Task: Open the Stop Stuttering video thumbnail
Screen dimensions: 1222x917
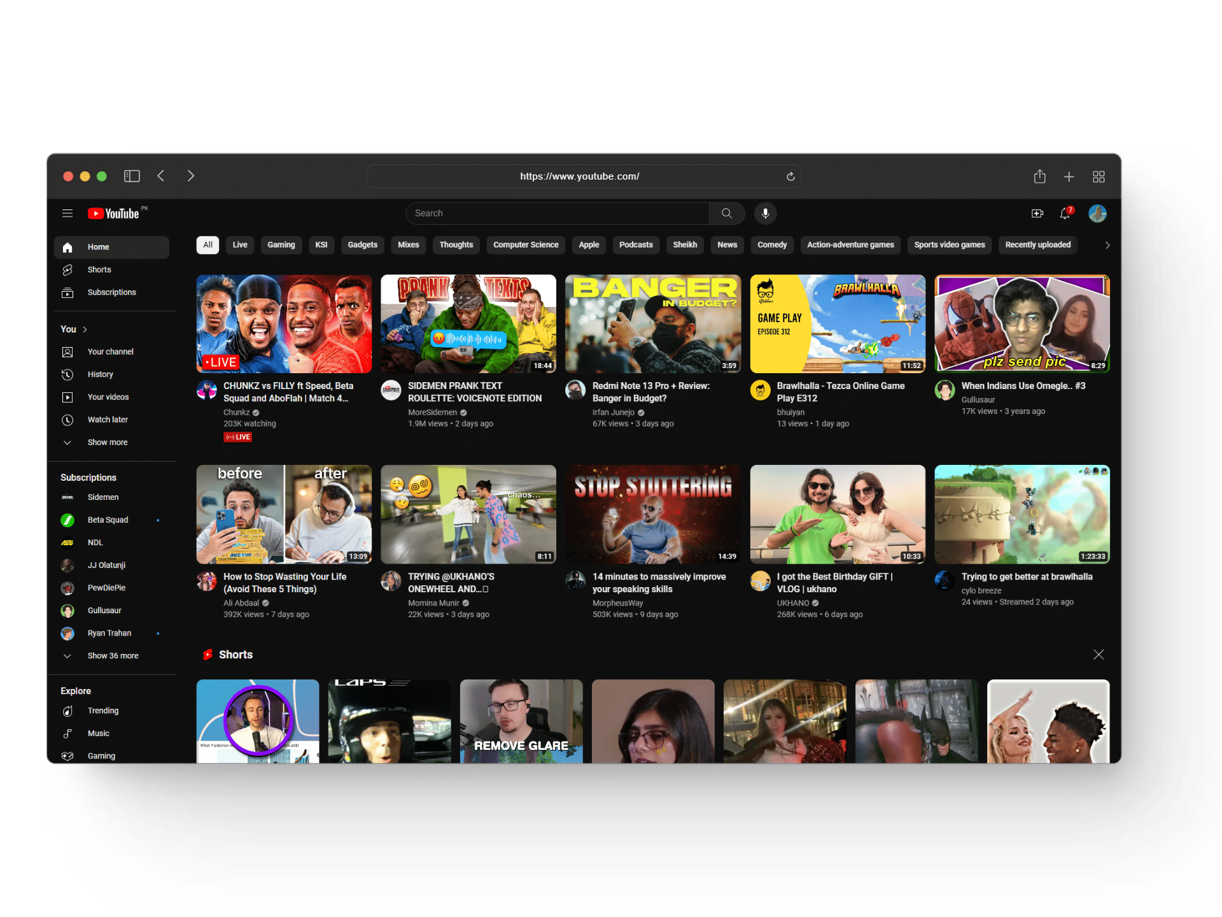Action: (x=652, y=514)
